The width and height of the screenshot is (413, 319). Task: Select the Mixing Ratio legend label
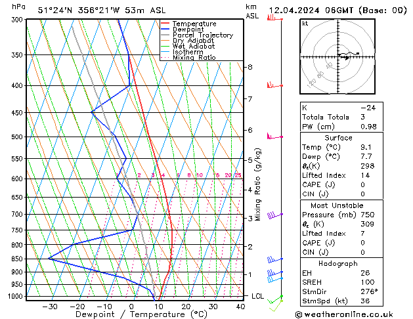coord(194,57)
